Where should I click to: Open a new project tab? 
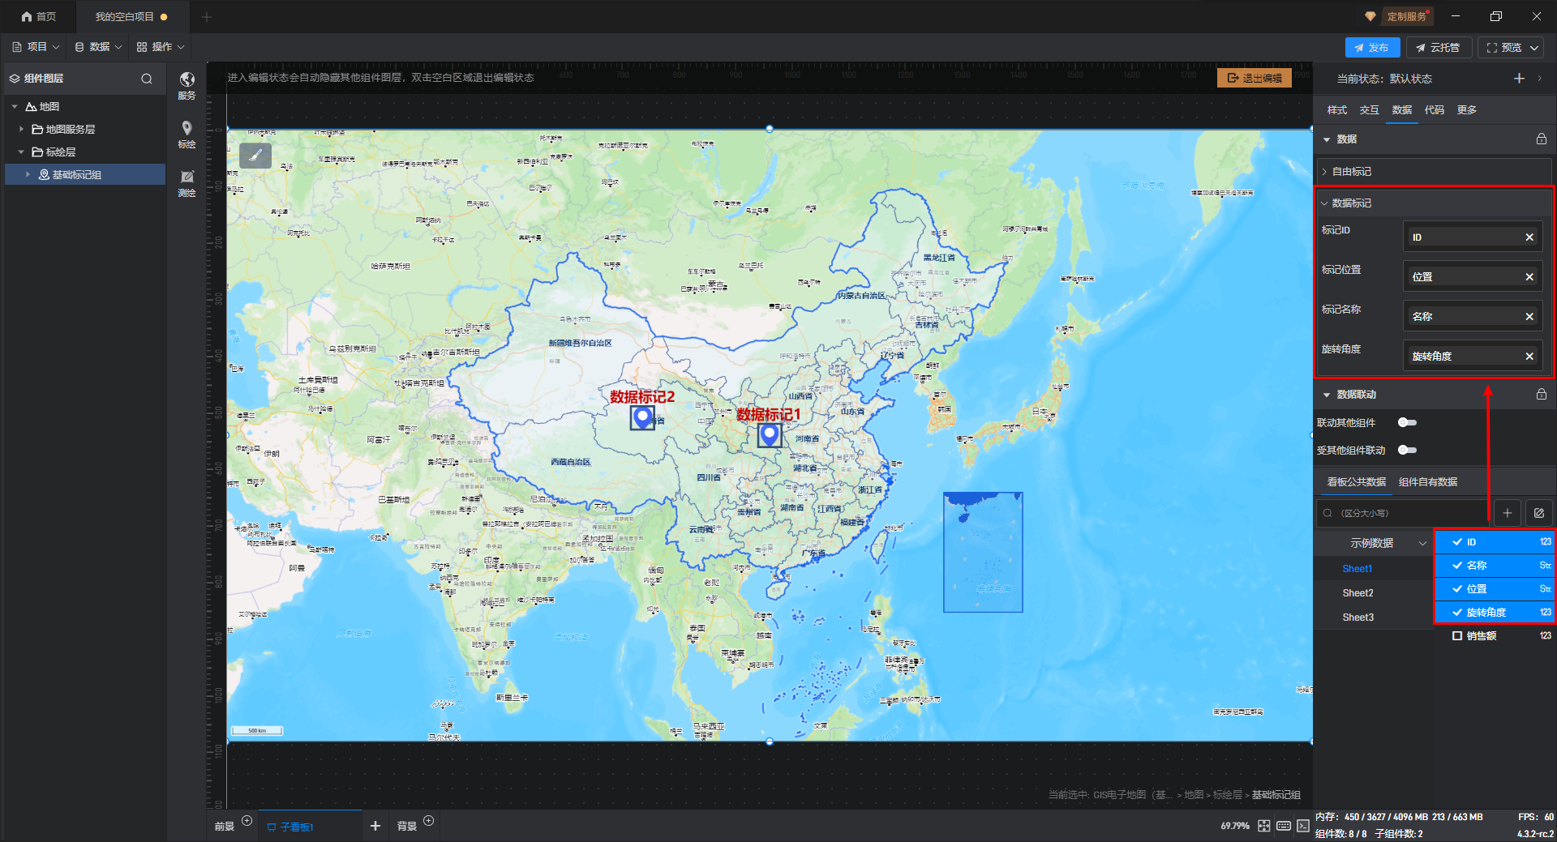(207, 17)
